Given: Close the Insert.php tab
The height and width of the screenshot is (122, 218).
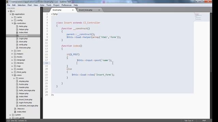Looking at the screenshot, I should tap(73, 10).
